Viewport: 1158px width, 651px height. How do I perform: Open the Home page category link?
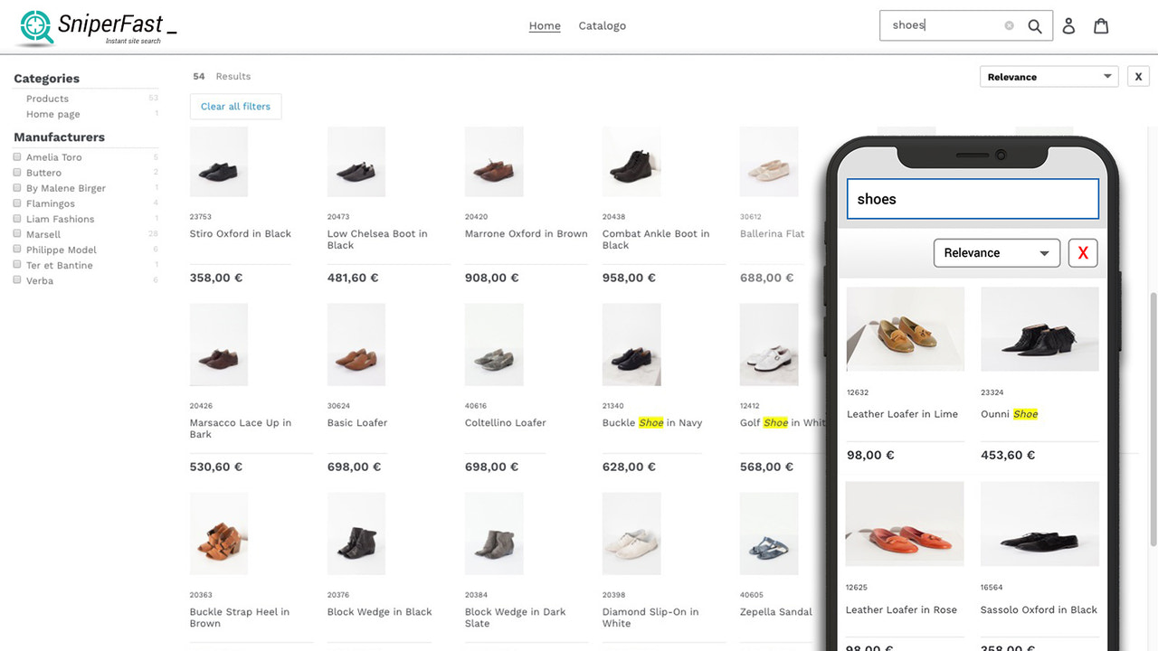coord(52,114)
